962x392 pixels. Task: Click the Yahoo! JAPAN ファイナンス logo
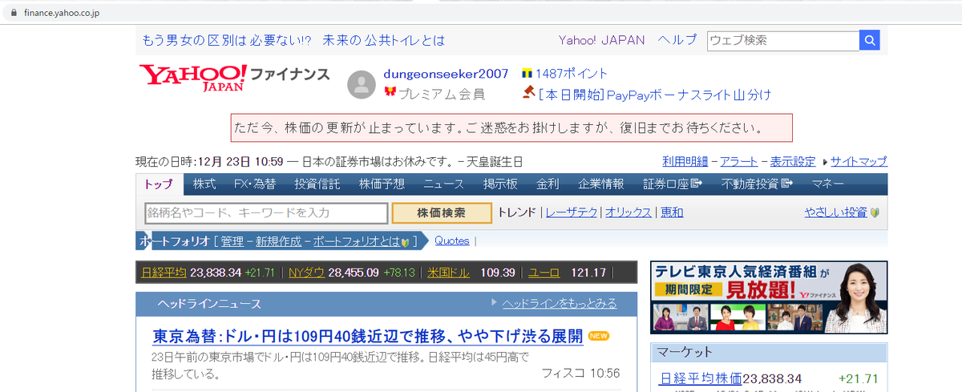[x=234, y=78]
